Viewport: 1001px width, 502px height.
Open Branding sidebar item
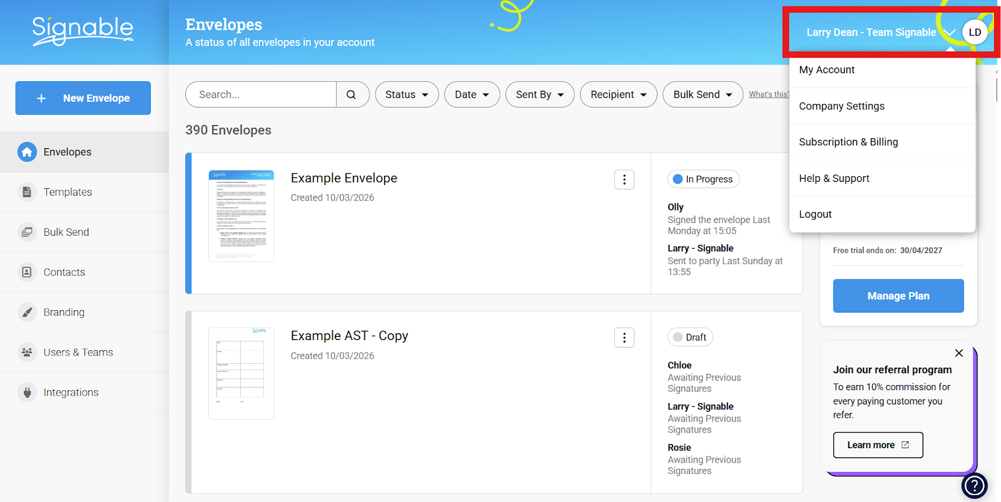pyautogui.click(x=84, y=312)
